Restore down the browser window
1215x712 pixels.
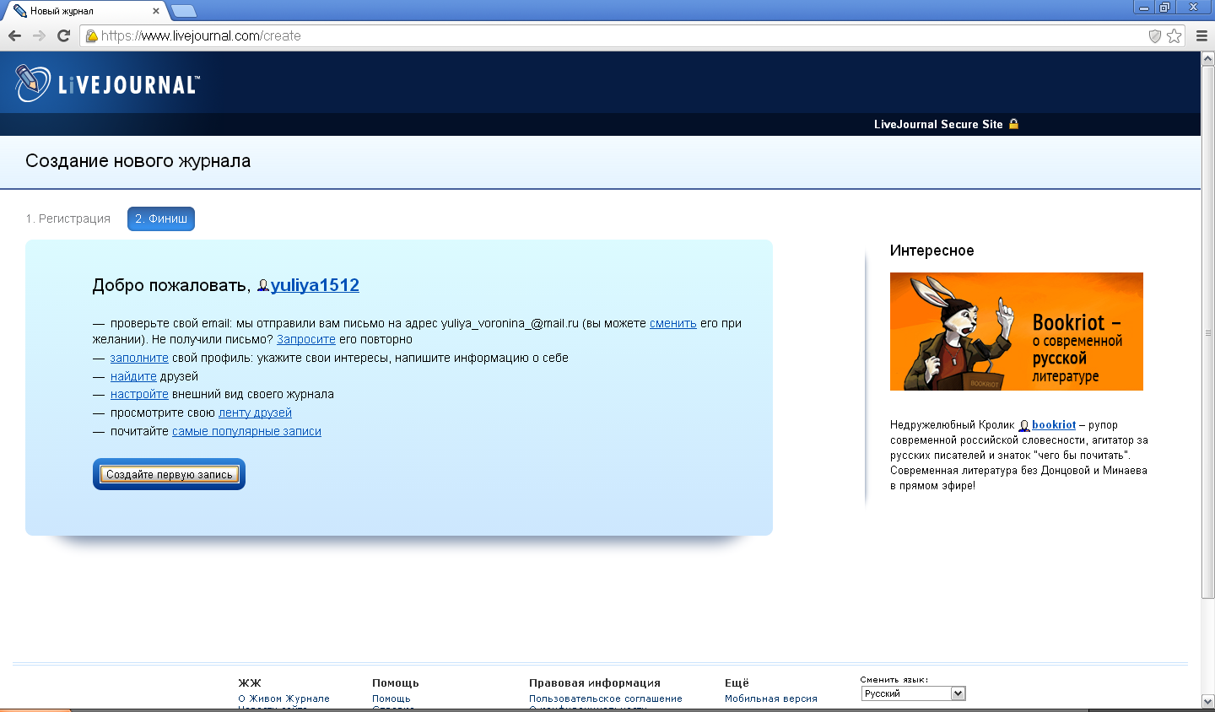(x=1165, y=8)
